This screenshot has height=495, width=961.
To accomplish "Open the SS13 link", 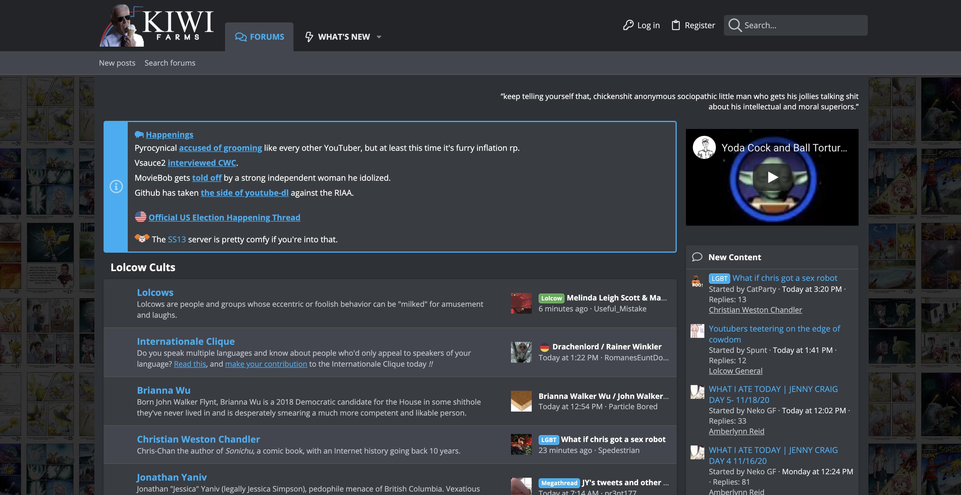I will click(x=177, y=239).
